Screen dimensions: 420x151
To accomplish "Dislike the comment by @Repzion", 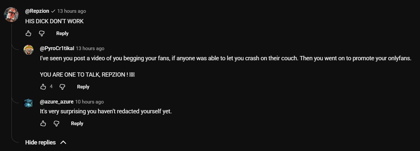I will pos(42,33).
